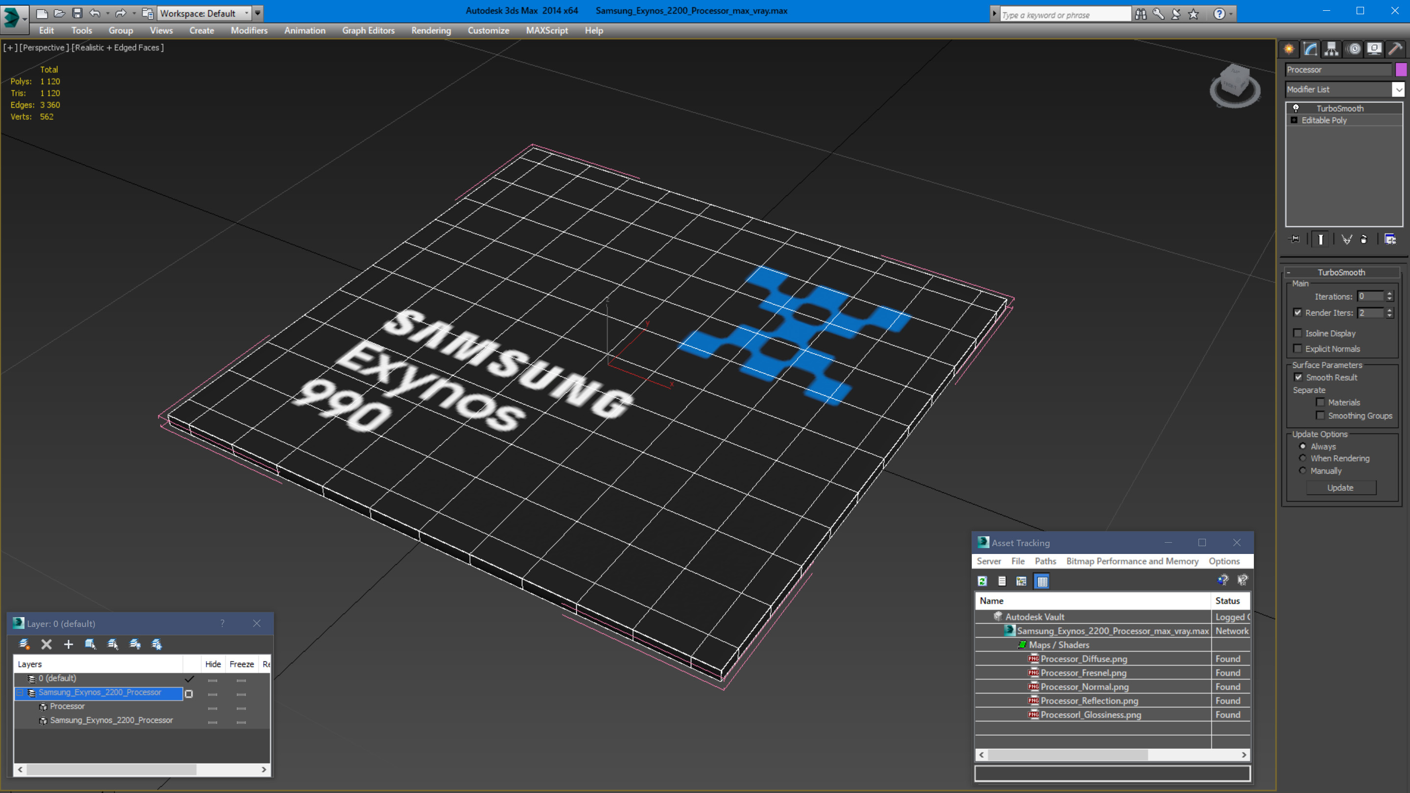Viewport: 1410px width, 793px height.
Task: Click the Freeze column header
Action: [x=241, y=664]
